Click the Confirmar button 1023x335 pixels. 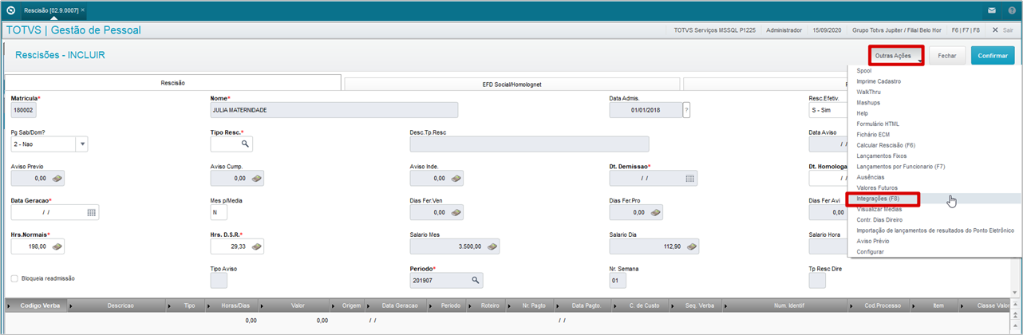[x=993, y=56]
